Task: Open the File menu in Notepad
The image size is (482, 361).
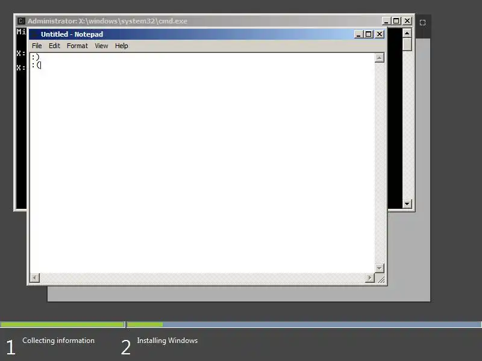Action: (x=37, y=46)
